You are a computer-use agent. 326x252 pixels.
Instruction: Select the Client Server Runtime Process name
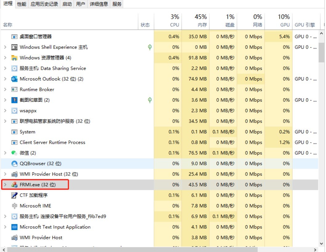click(x=52, y=143)
